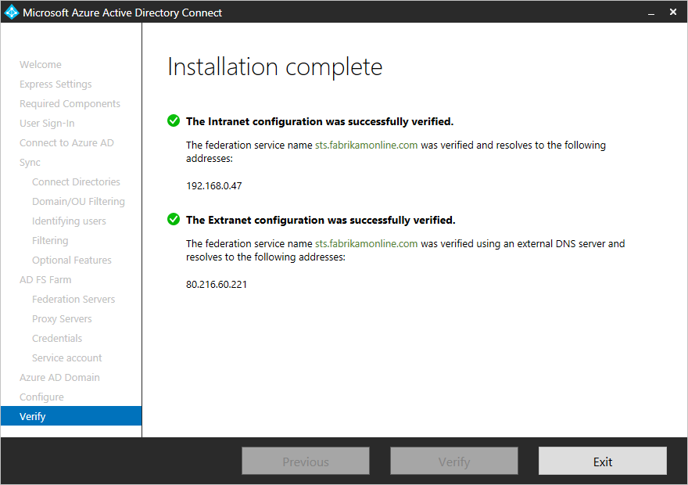688x485 pixels.
Task: Click the IP address 192.168.0.47
Action: coord(214,186)
